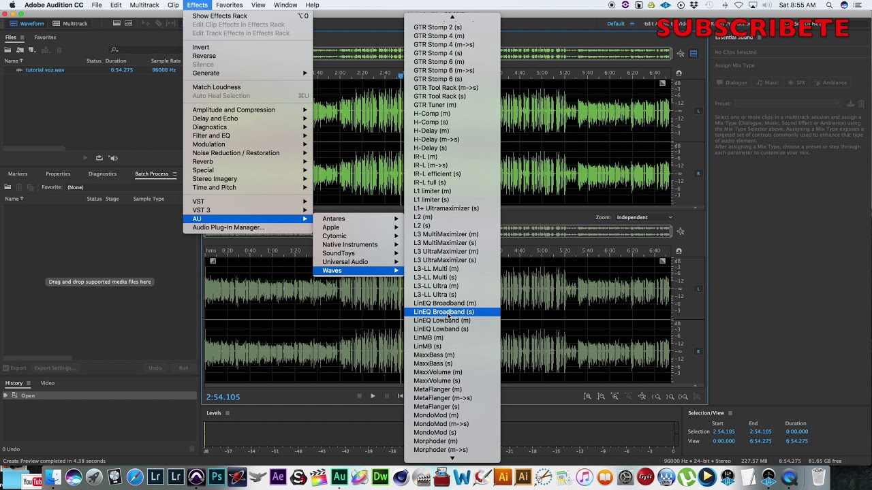Viewport: 872px width, 490px height.
Task: Play the selected file in Files panel
Action: [85, 158]
